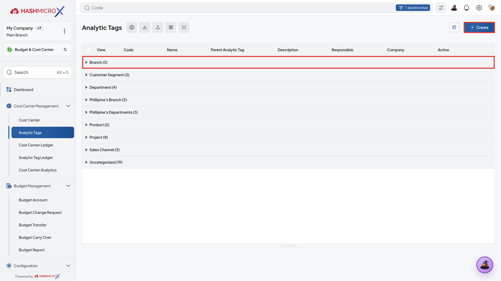Open Cost Center Analytics in the sidebar
The image size is (501, 281).
43,170
